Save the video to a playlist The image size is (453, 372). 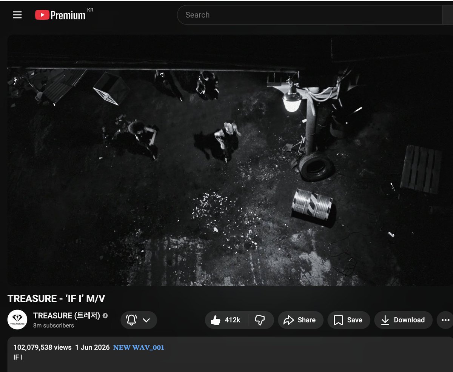pos(348,320)
